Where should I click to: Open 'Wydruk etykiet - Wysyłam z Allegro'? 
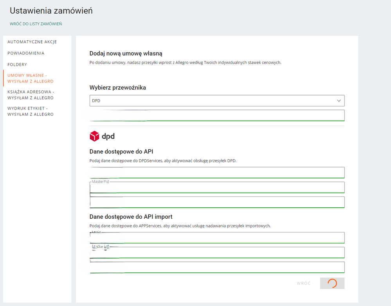[x=31, y=111]
